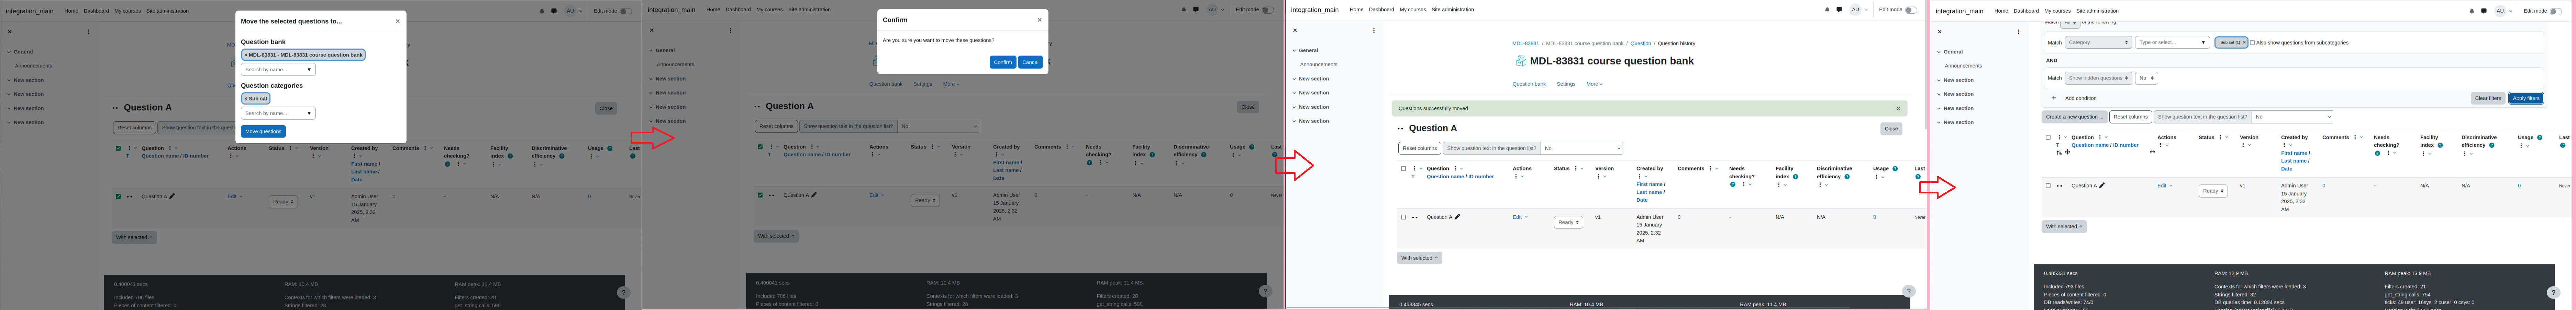This screenshot has height=310, width=2576.
Task: Close the 'Move the selected questions to...' dialog
Action: (x=397, y=21)
